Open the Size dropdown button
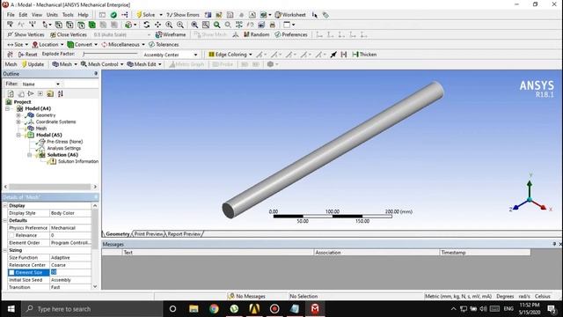563x317 pixels. 18,45
